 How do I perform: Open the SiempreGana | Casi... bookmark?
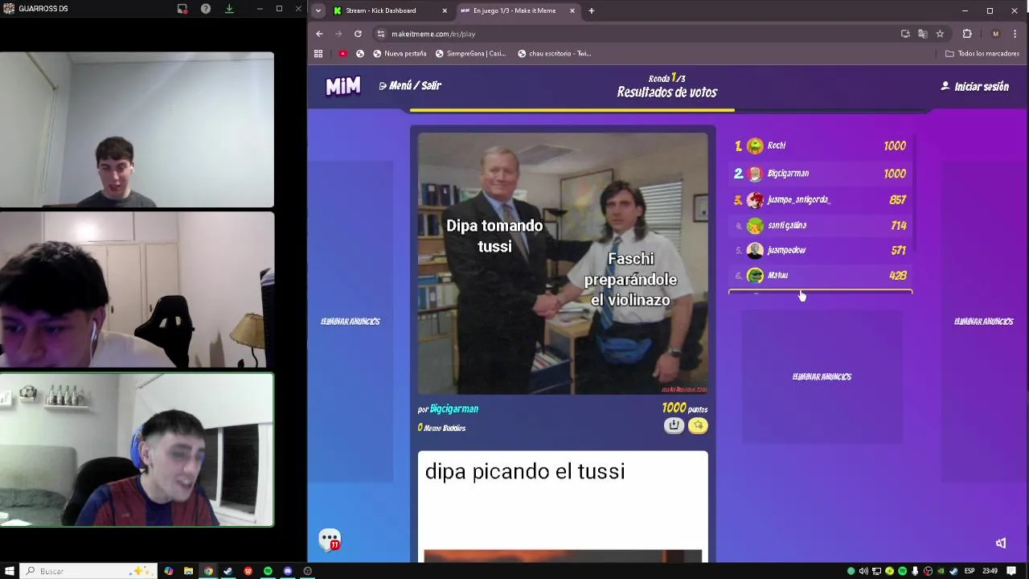pos(470,54)
